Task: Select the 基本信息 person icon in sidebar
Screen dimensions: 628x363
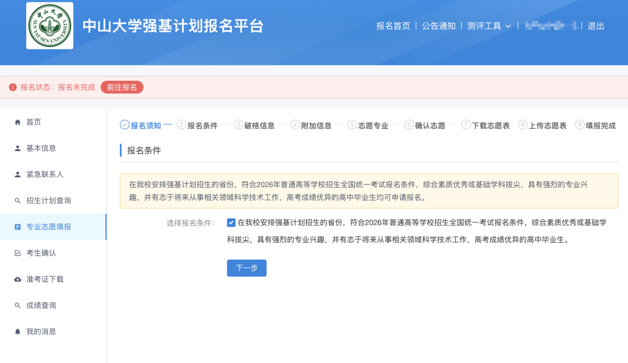Action: [x=16, y=148]
